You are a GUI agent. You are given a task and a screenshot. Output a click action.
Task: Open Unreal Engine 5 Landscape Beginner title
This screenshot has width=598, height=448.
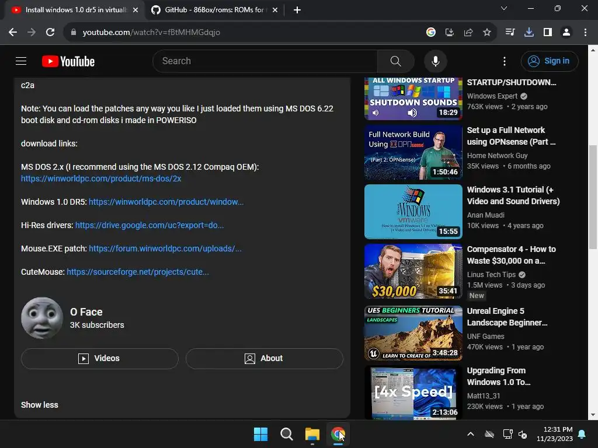[x=507, y=317]
